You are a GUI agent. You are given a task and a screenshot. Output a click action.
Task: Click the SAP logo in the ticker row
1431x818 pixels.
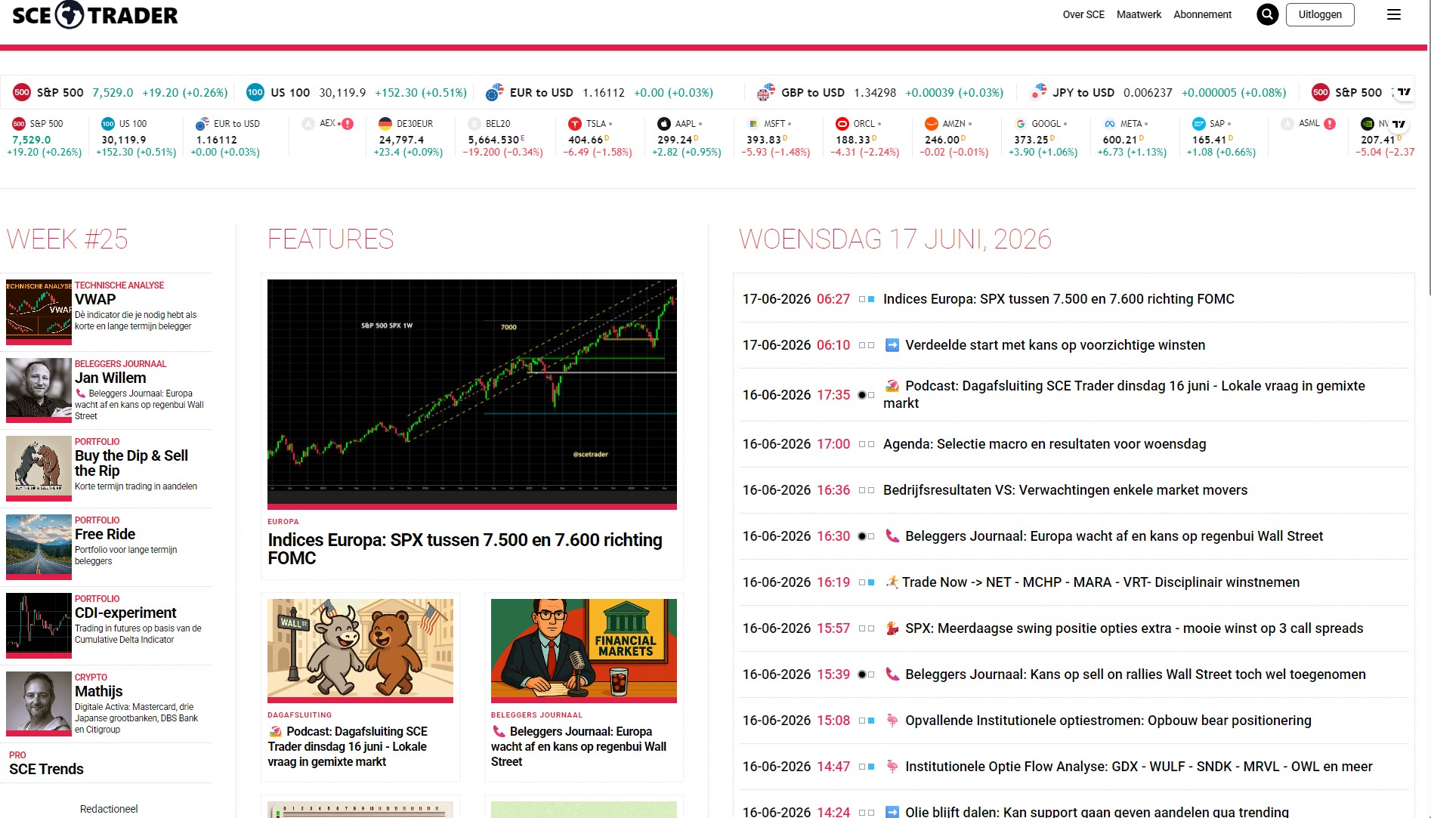coord(1199,124)
